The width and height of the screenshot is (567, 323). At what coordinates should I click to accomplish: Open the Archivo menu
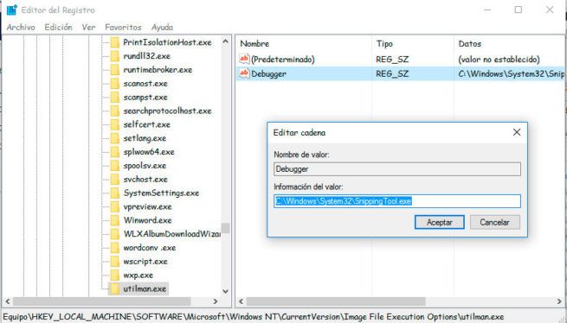pyautogui.click(x=21, y=27)
